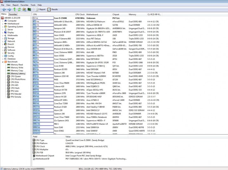Click the Field column header in details
Screen dimensions: 228x170
point(48,137)
